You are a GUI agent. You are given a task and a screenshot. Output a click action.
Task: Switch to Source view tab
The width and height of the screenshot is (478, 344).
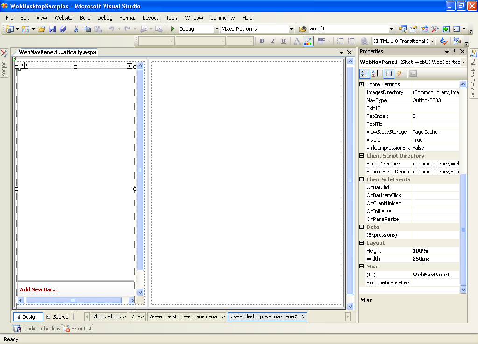pyautogui.click(x=57, y=317)
